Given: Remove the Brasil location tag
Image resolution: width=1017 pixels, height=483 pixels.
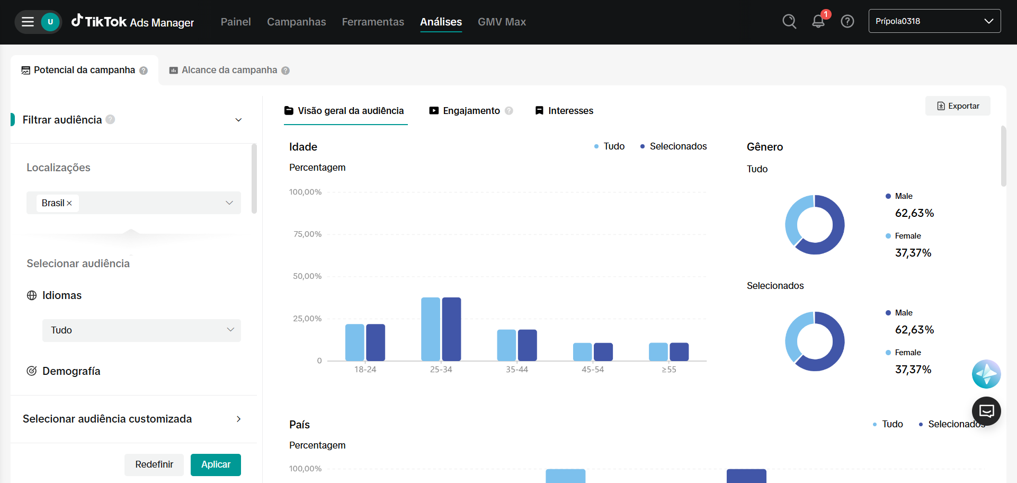Looking at the screenshot, I should 69,203.
